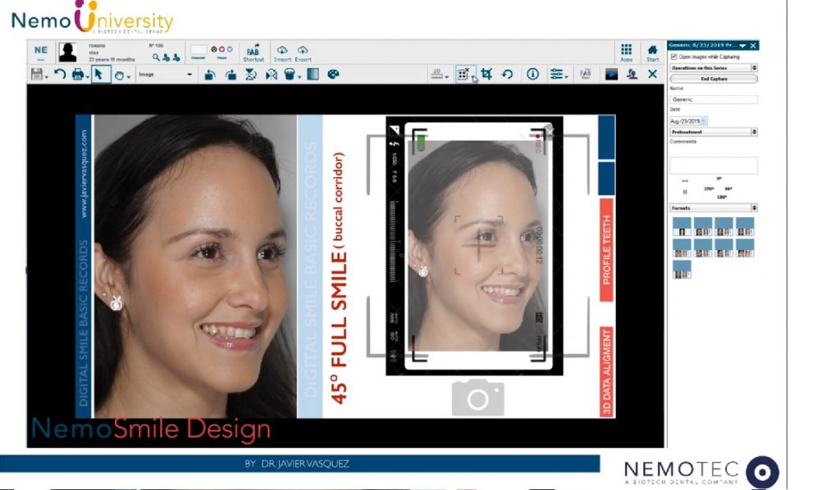Click the Comments text box

pos(714,165)
